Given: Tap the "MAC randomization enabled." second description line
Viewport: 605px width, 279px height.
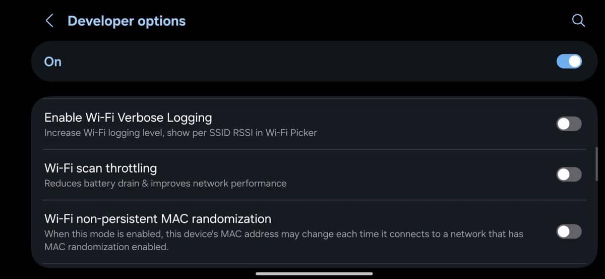Looking at the screenshot, I should point(106,247).
